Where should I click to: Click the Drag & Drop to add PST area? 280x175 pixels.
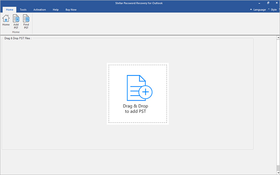coord(138,94)
